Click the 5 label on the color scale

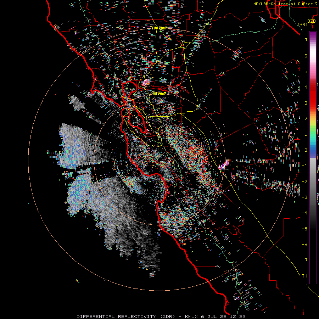click(x=306, y=71)
